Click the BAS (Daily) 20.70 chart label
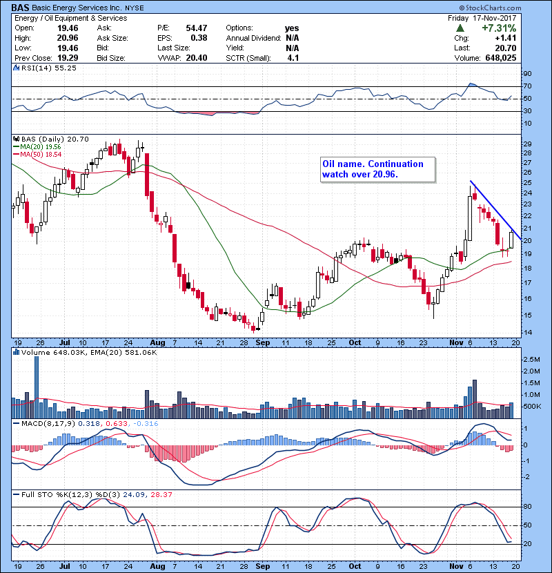This screenshot has height=573, width=552. (55, 139)
